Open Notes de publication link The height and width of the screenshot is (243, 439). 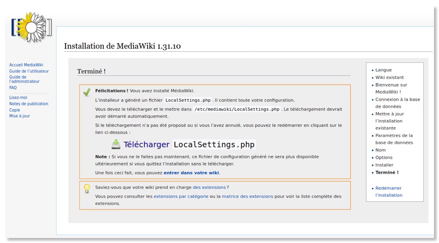click(29, 104)
